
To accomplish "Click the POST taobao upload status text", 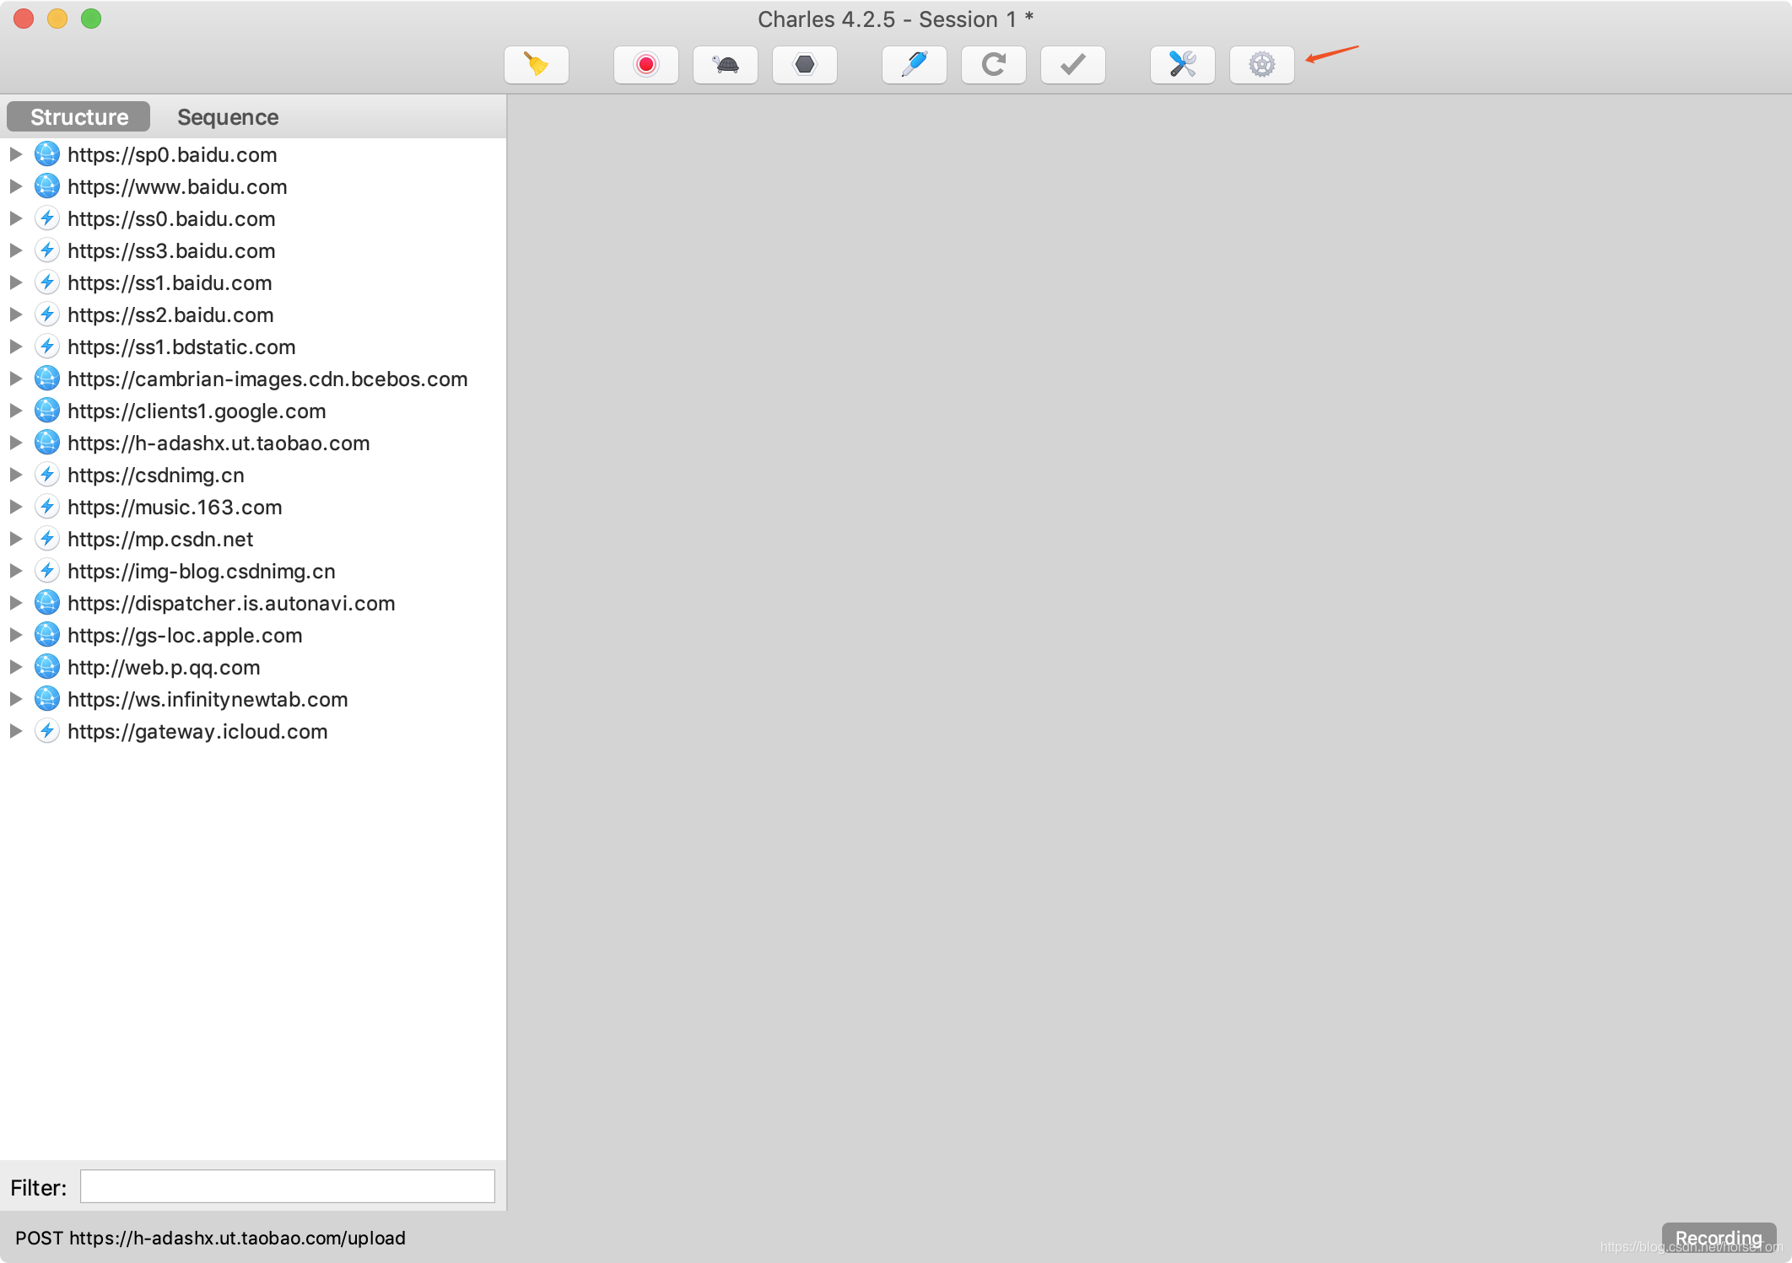I will pyautogui.click(x=210, y=1238).
